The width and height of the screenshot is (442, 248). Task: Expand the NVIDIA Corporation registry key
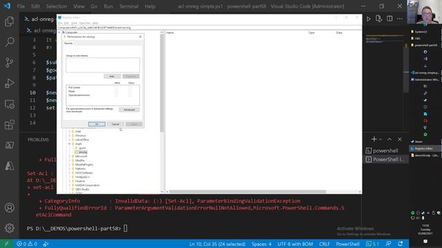coord(70,185)
